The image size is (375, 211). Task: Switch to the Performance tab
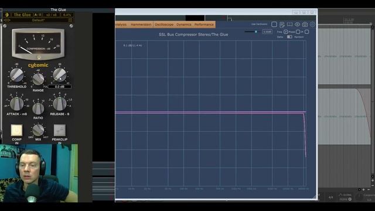(x=204, y=25)
